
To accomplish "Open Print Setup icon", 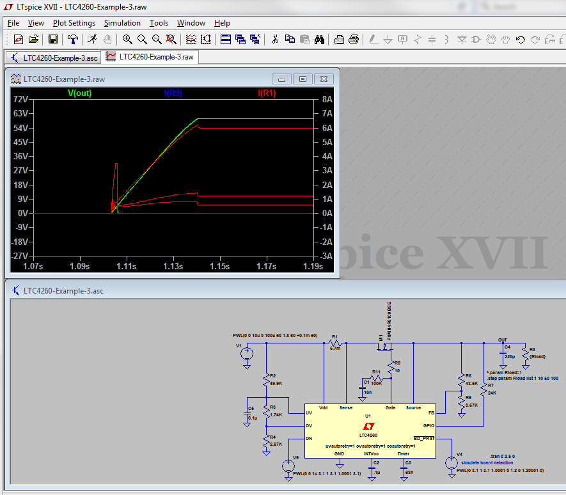I will click(339, 39).
